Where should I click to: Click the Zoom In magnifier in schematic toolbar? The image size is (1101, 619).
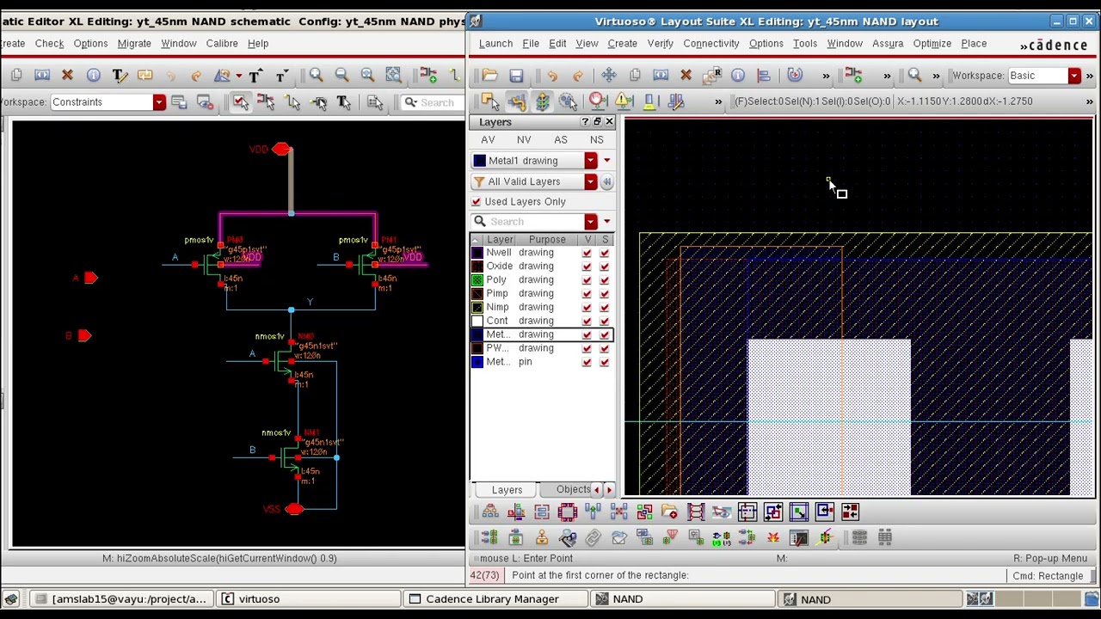[316, 76]
